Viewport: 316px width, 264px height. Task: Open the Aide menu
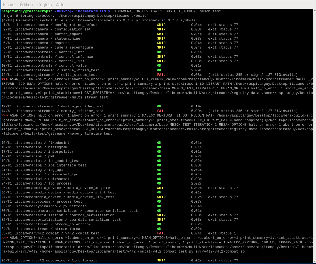coord(60,4)
